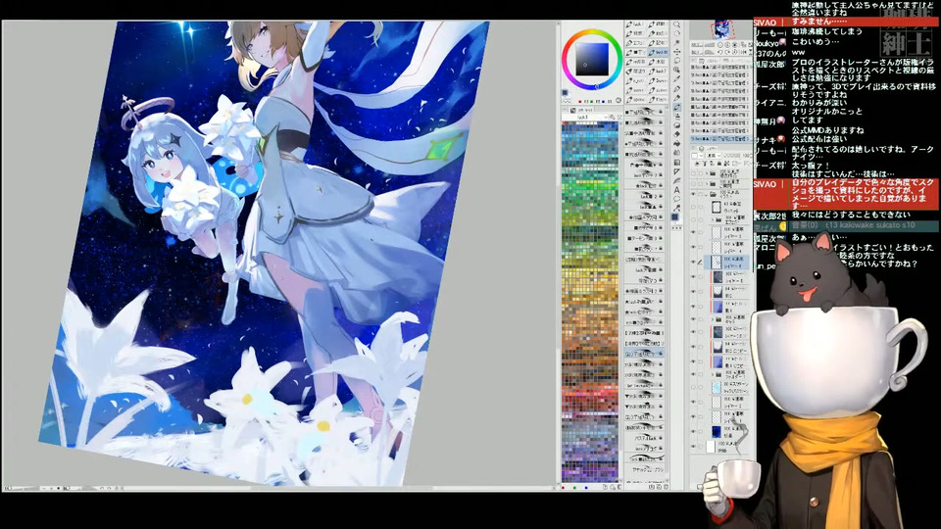Show the second collapsed layer folder
The height and width of the screenshot is (529, 941).
pyautogui.click(x=693, y=184)
